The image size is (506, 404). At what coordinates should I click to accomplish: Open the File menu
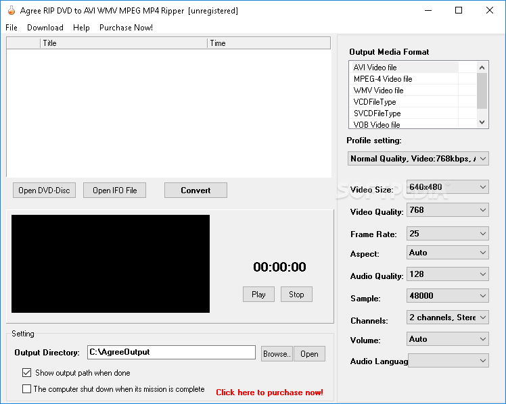pos(11,28)
